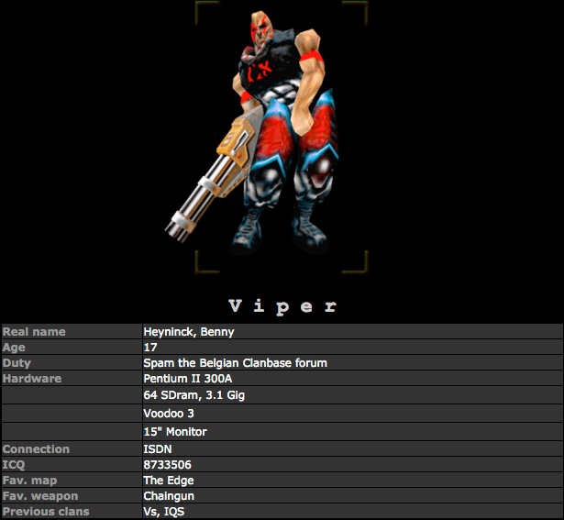Click the "Previous clans" row label

click(41, 511)
